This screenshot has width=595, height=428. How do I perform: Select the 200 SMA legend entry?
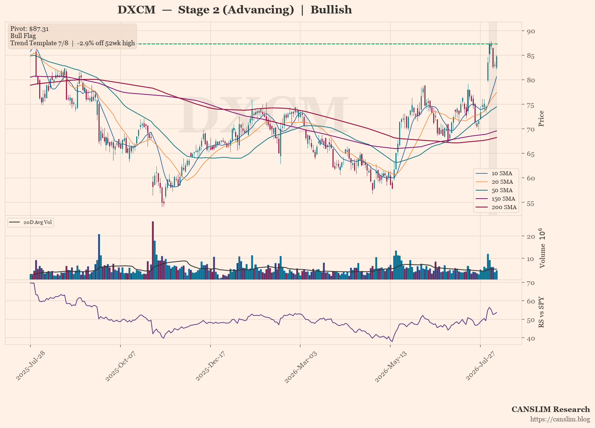click(x=496, y=207)
